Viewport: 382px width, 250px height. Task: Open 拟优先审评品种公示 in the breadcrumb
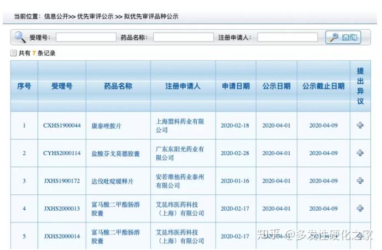click(x=151, y=17)
